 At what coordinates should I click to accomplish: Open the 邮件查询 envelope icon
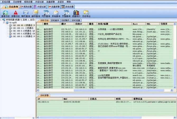pyautogui.click(x=36, y=14)
